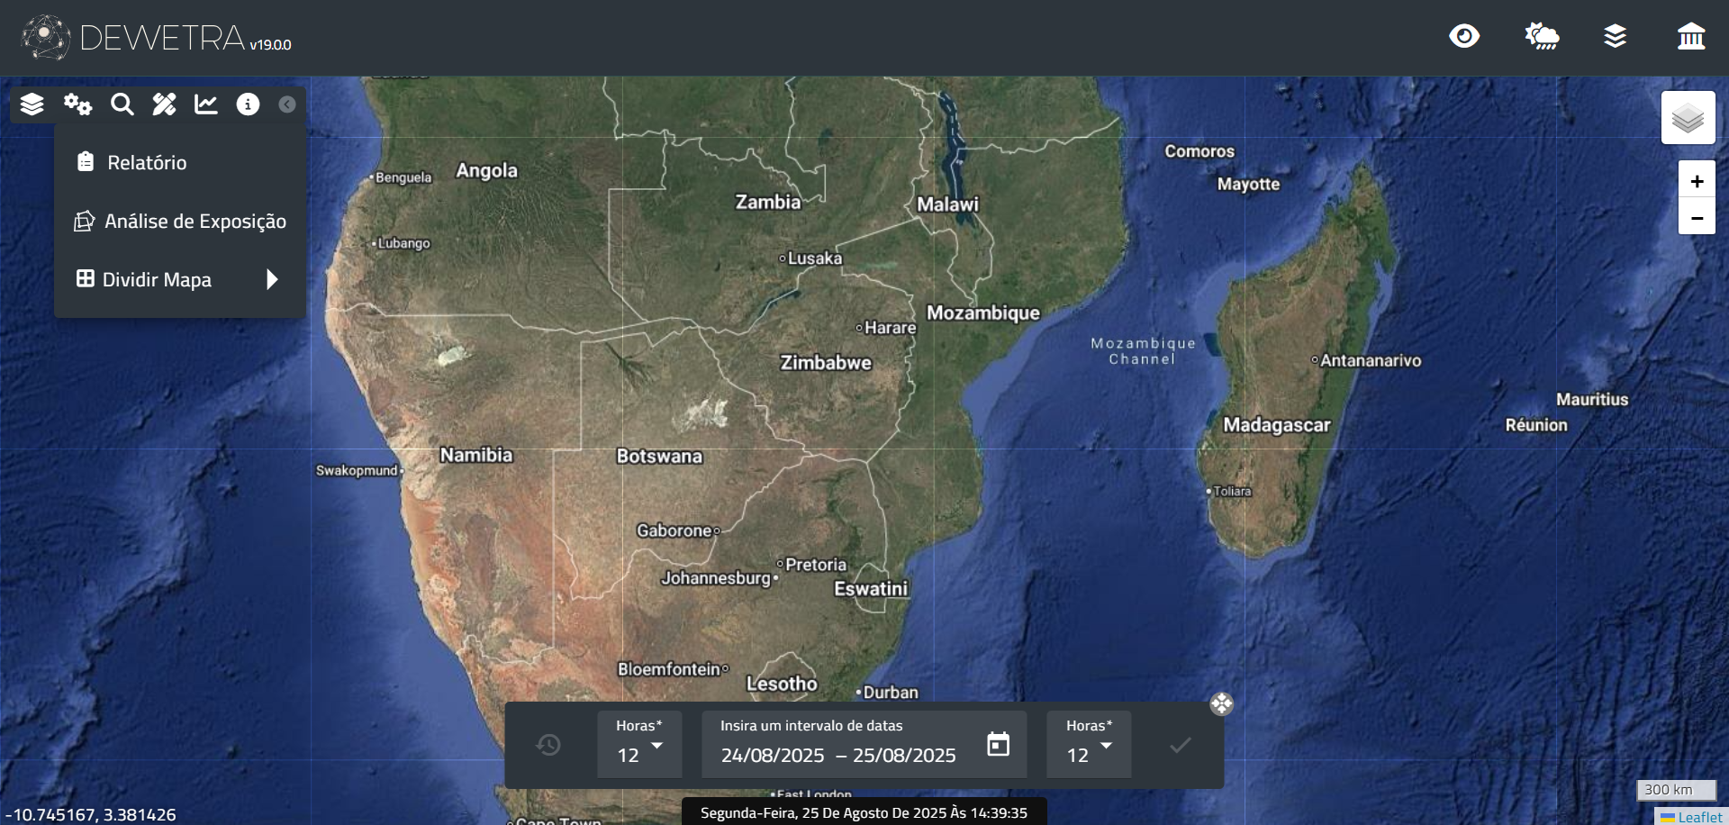1729x825 pixels.
Task: Select the drawing tools icon
Action: [164, 104]
